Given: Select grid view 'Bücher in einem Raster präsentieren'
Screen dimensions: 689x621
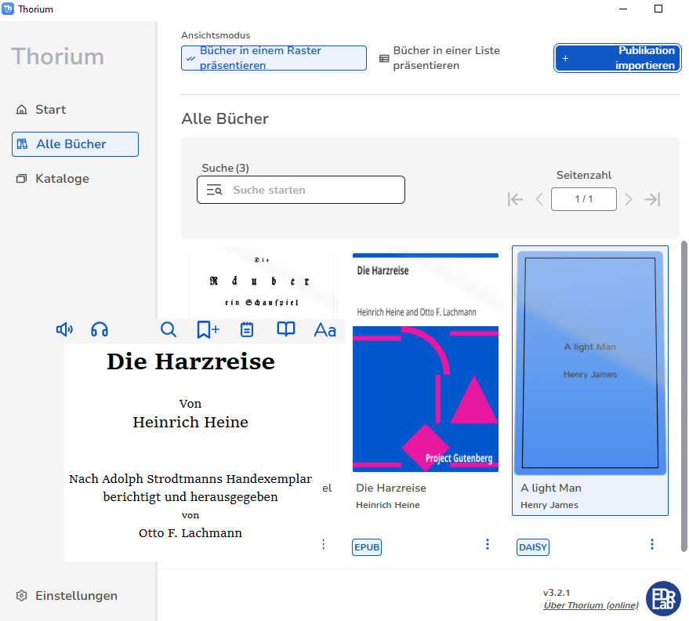Looking at the screenshot, I should pyautogui.click(x=274, y=58).
